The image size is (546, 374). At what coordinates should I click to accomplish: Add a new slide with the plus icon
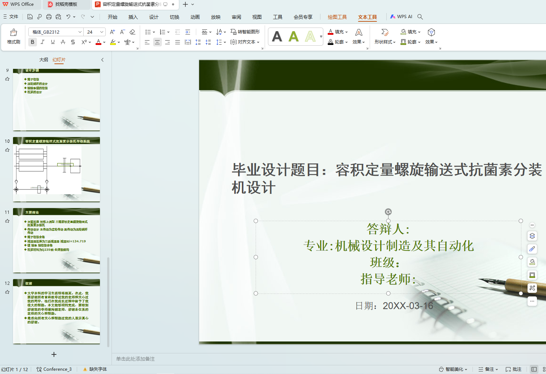54,354
